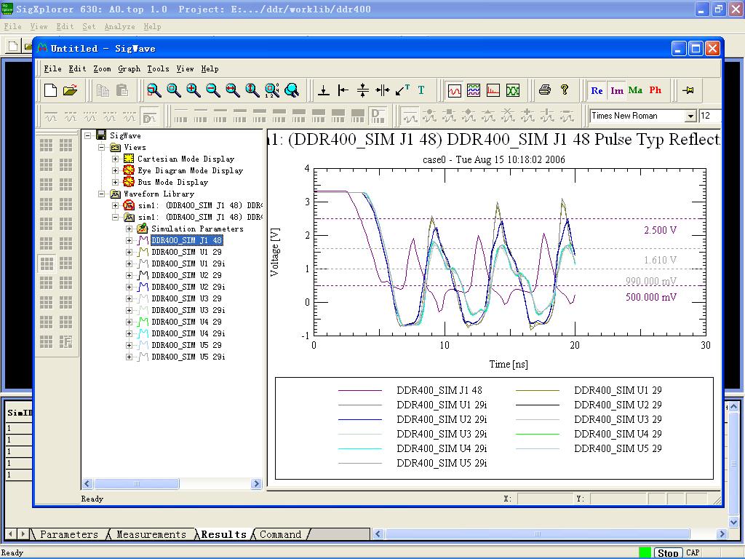Collapse the Waveform Library tree node
The width and height of the screenshot is (745, 559).
coord(102,194)
